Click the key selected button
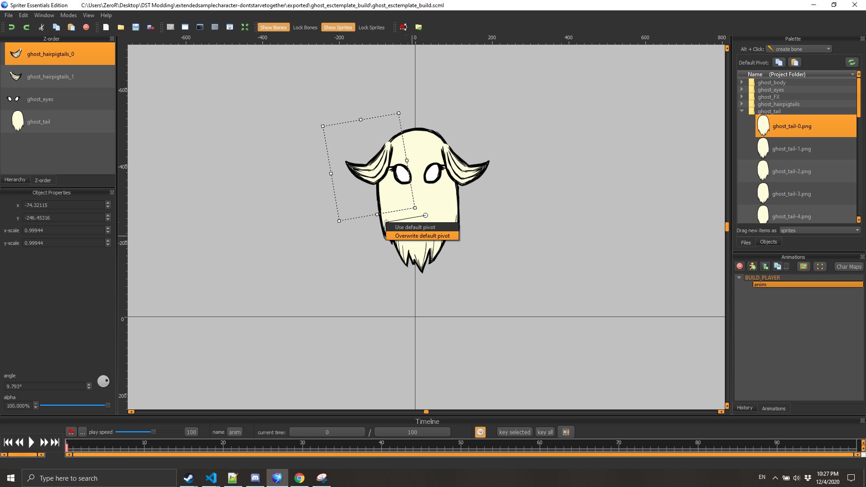866x487 pixels. point(514,432)
